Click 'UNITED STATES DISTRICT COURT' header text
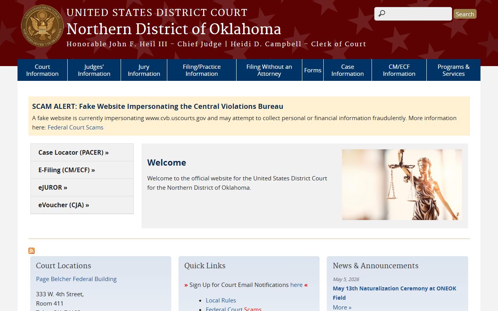498x311 pixels. (x=157, y=13)
